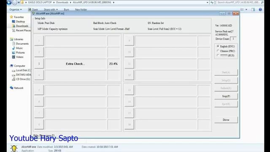Click the Explorer Back navigation arrow
Viewport: 270px width, 152px height.
pos(9,3)
